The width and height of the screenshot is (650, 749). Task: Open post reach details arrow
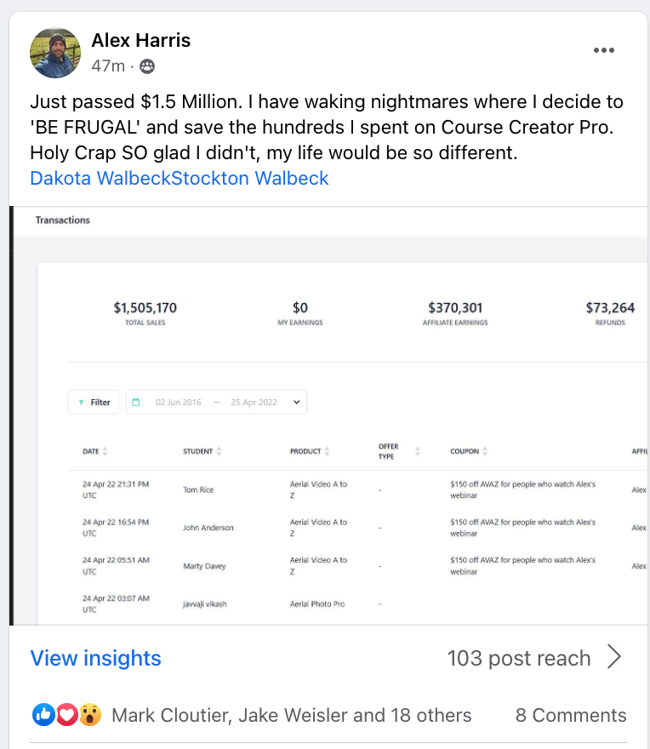point(614,657)
